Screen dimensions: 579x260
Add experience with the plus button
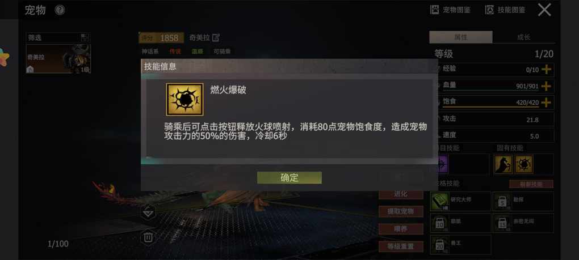[x=546, y=69]
